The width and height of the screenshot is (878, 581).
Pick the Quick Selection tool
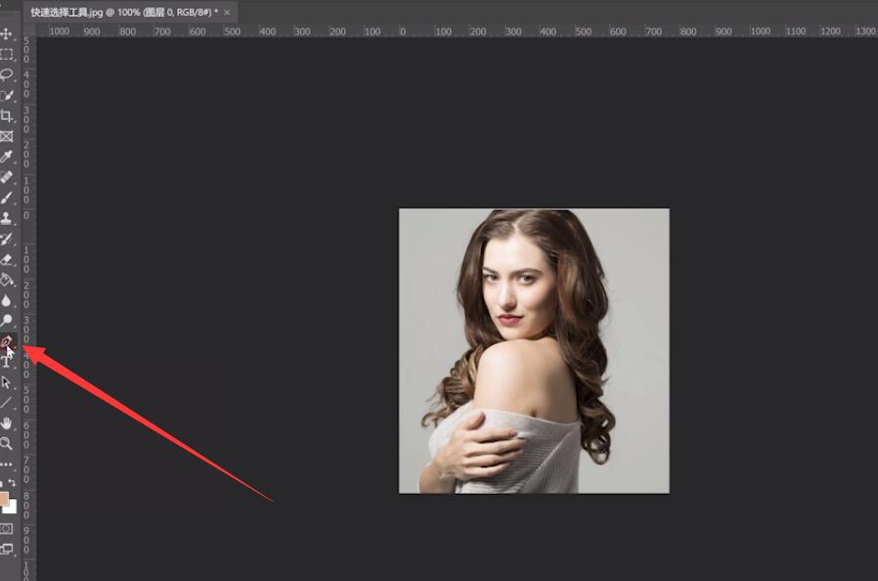pos(7,95)
